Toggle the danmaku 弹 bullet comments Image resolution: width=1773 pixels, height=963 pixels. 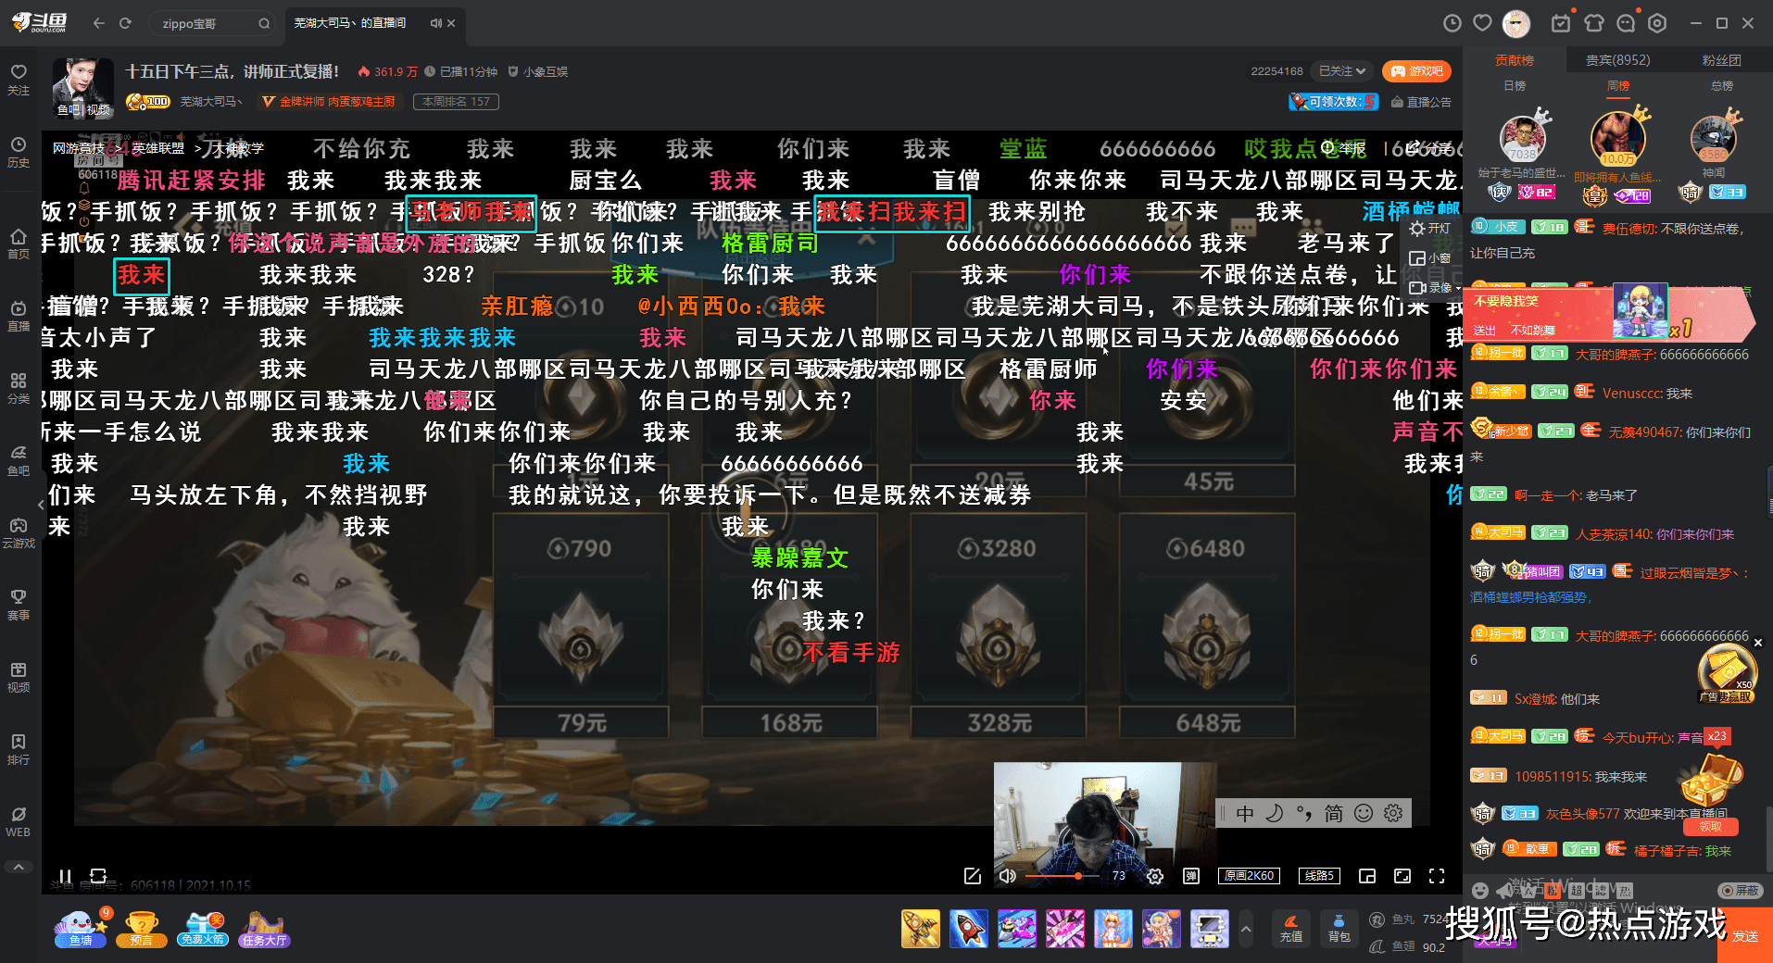(1191, 876)
